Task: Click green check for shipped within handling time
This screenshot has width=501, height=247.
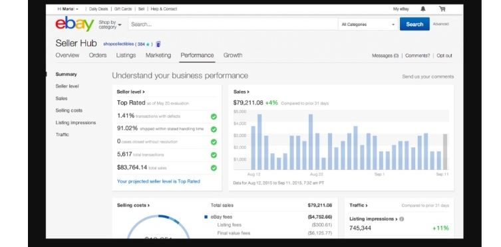Action: coord(214,129)
